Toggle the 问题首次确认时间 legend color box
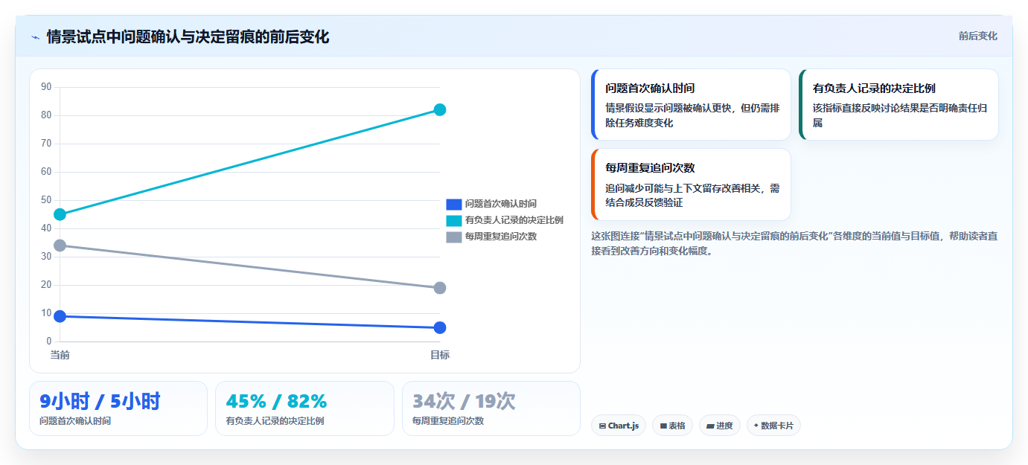1028x465 pixels. pos(454,204)
